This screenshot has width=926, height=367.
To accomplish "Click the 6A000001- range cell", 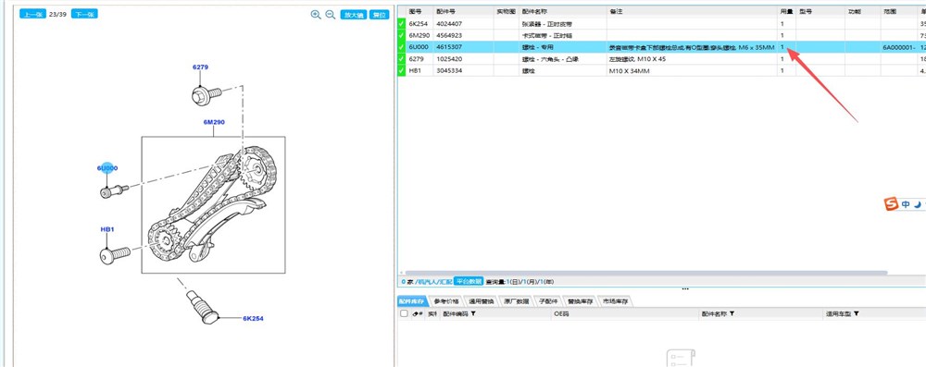I will (899, 46).
